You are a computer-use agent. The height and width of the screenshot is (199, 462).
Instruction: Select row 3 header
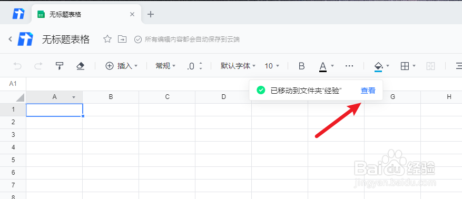point(13,135)
